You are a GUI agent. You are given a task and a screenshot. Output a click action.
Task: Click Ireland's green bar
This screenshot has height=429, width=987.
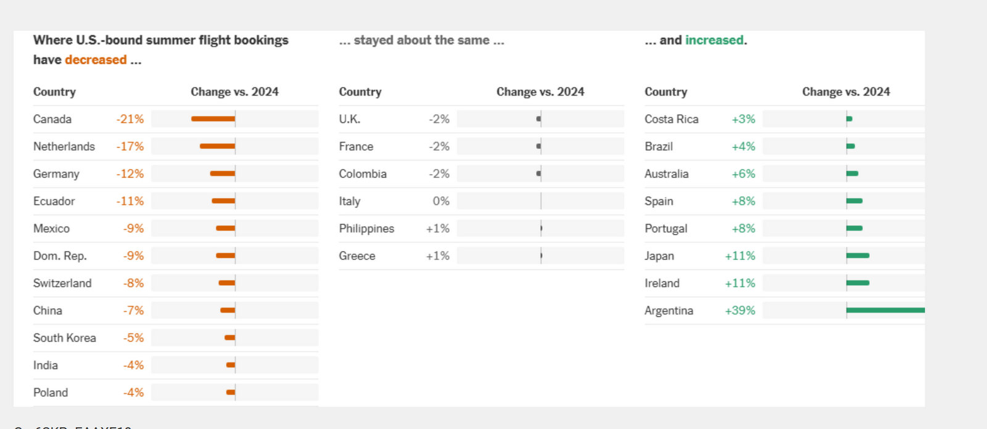pos(857,283)
